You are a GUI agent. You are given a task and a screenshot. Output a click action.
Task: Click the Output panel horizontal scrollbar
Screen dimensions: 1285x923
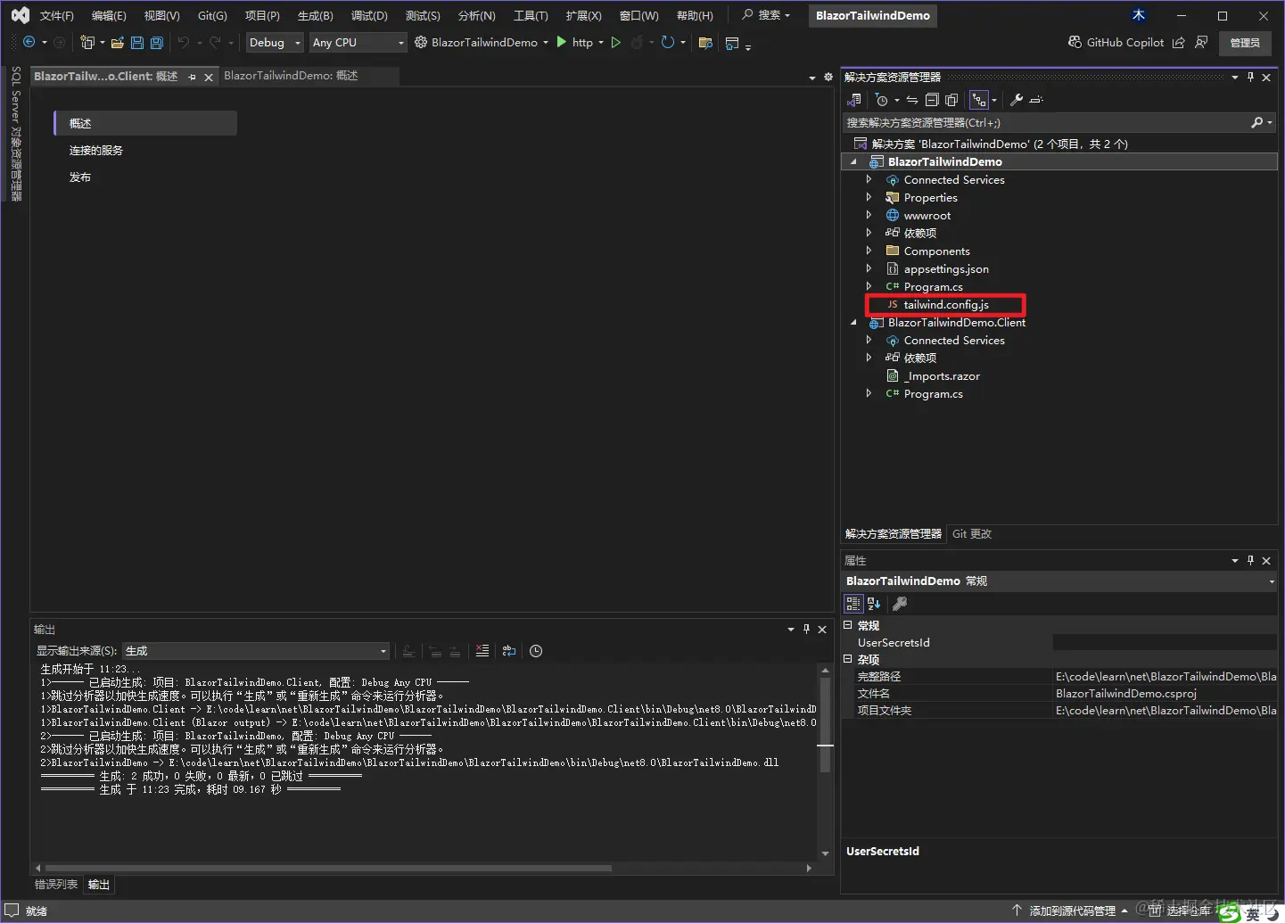[328, 868]
